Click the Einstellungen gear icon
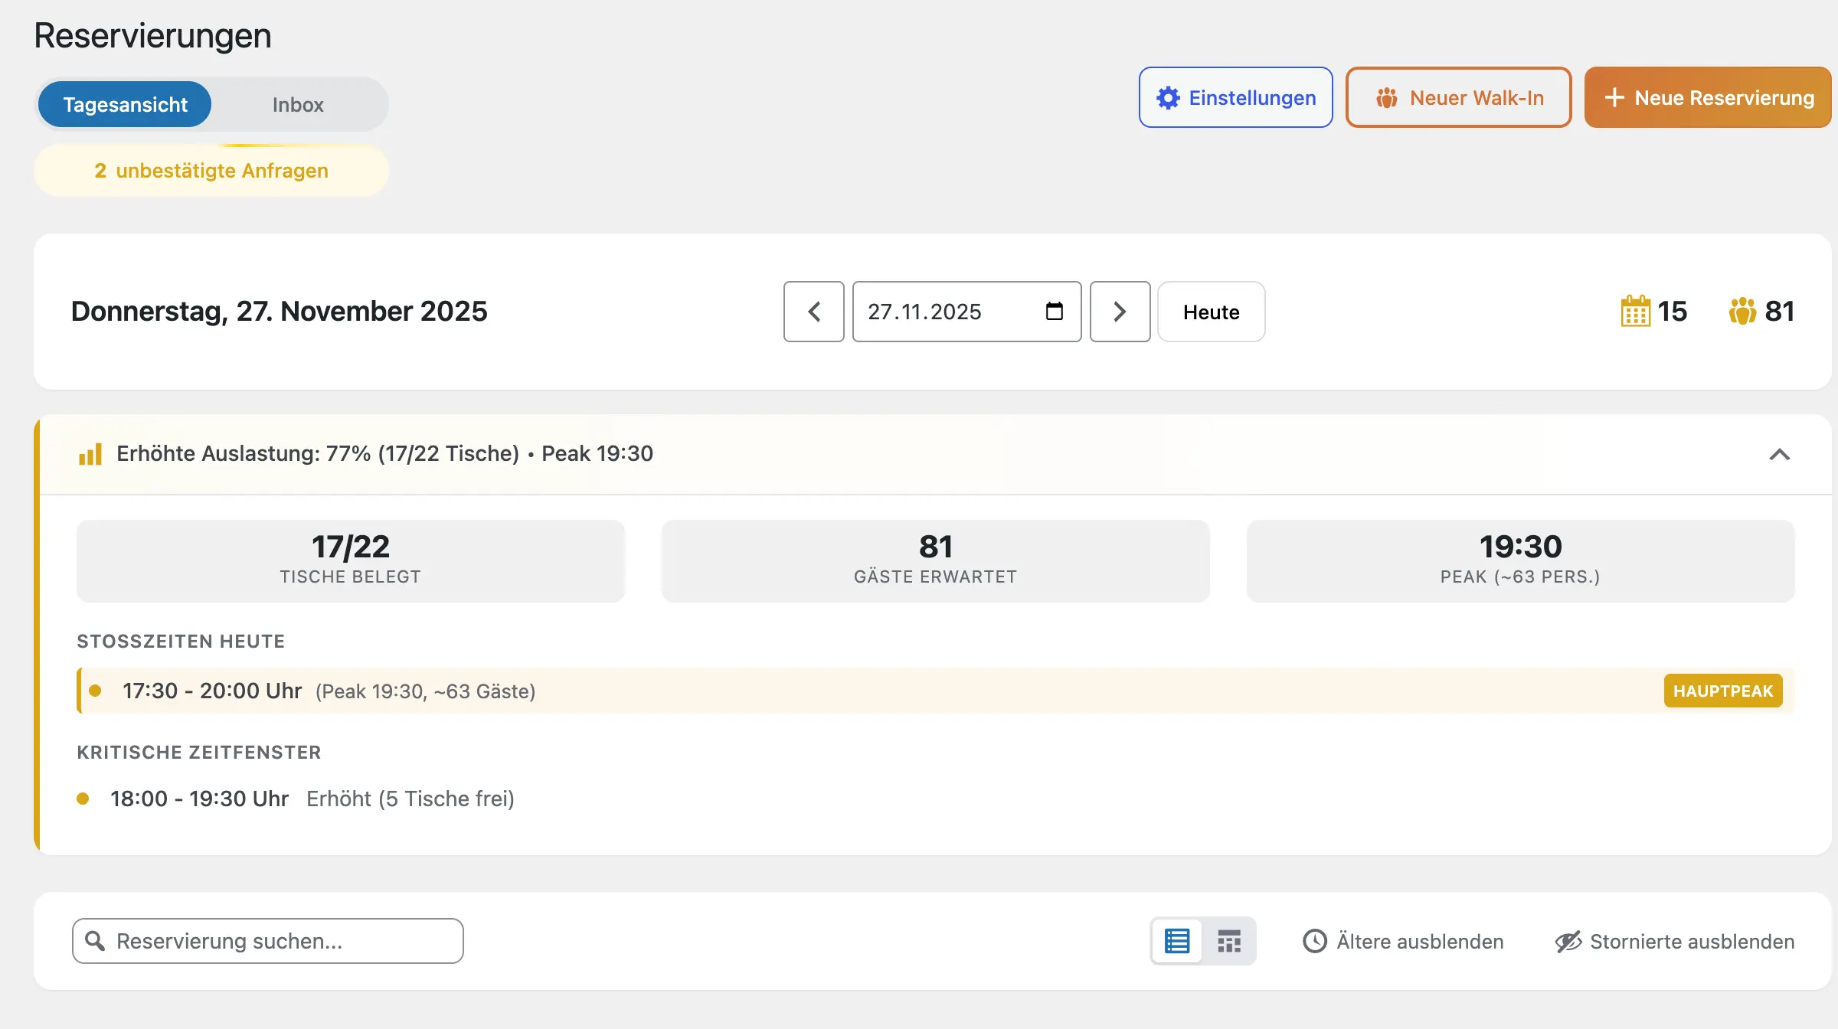Viewport: 1838px width, 1029px height. tap(1168, 98)
